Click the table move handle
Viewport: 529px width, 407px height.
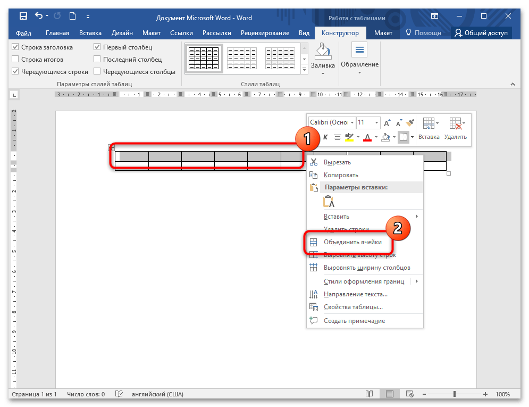coord(111,147)
